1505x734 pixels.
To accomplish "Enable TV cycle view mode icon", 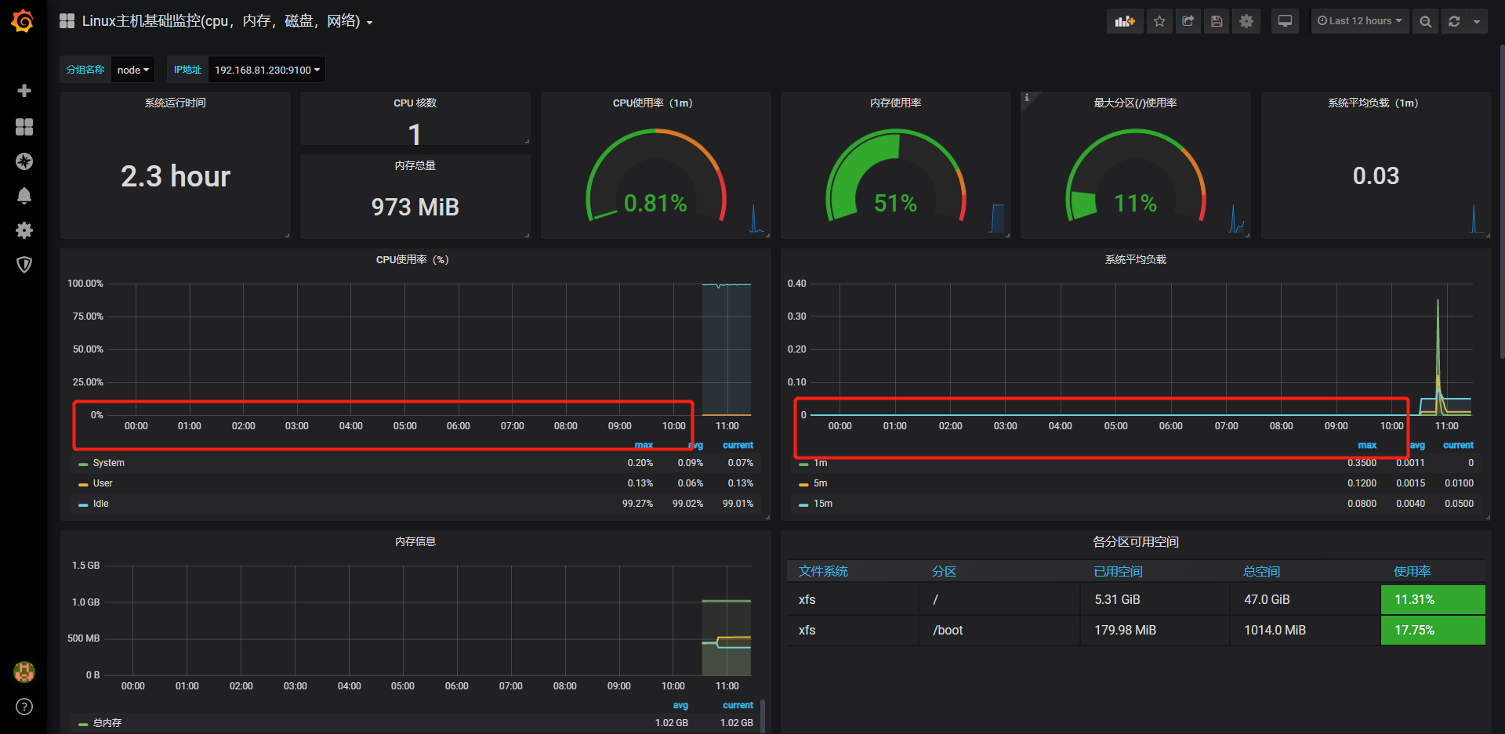I will click(x=1285, y=21).
